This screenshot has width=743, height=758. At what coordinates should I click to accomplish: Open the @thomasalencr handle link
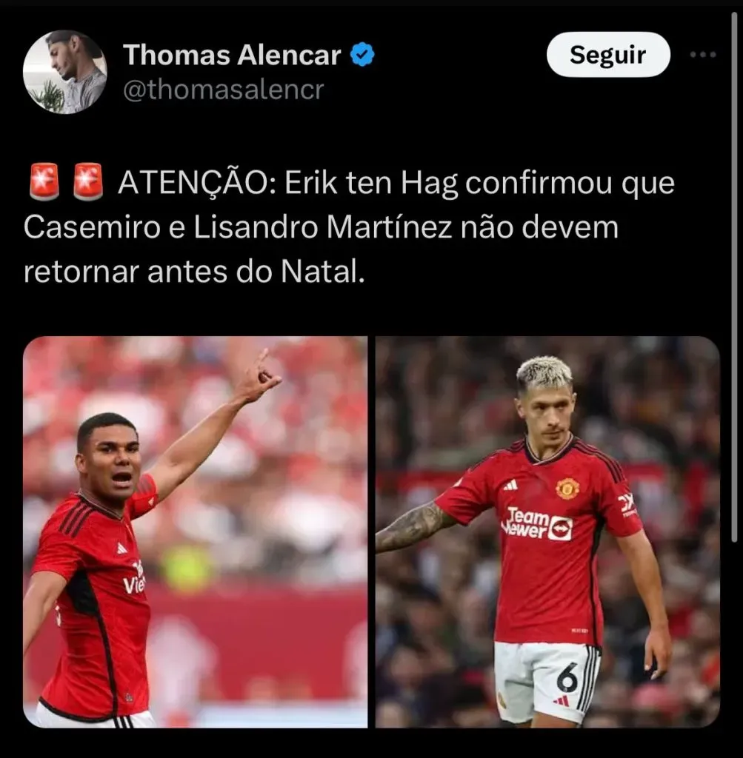click(x=224, y=90)
